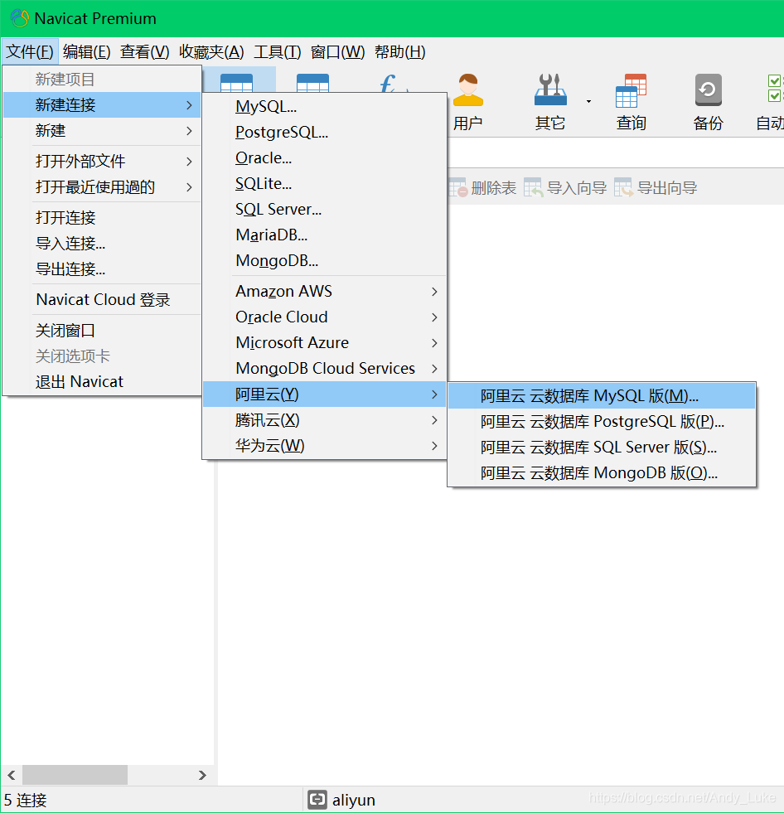Click 打开连接 in File menu

pos(102,218)
